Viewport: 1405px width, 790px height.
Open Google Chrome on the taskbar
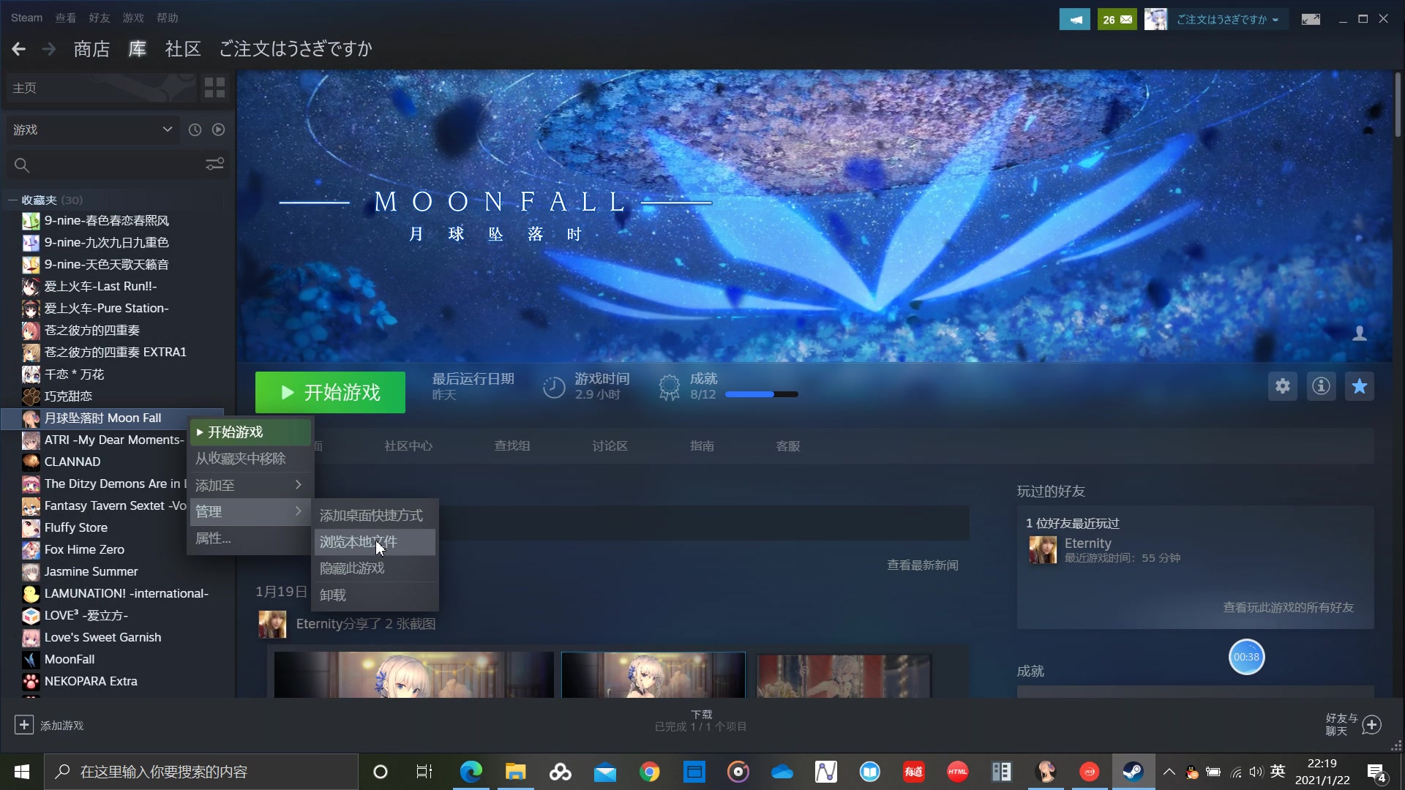click(x=649, y=772)
